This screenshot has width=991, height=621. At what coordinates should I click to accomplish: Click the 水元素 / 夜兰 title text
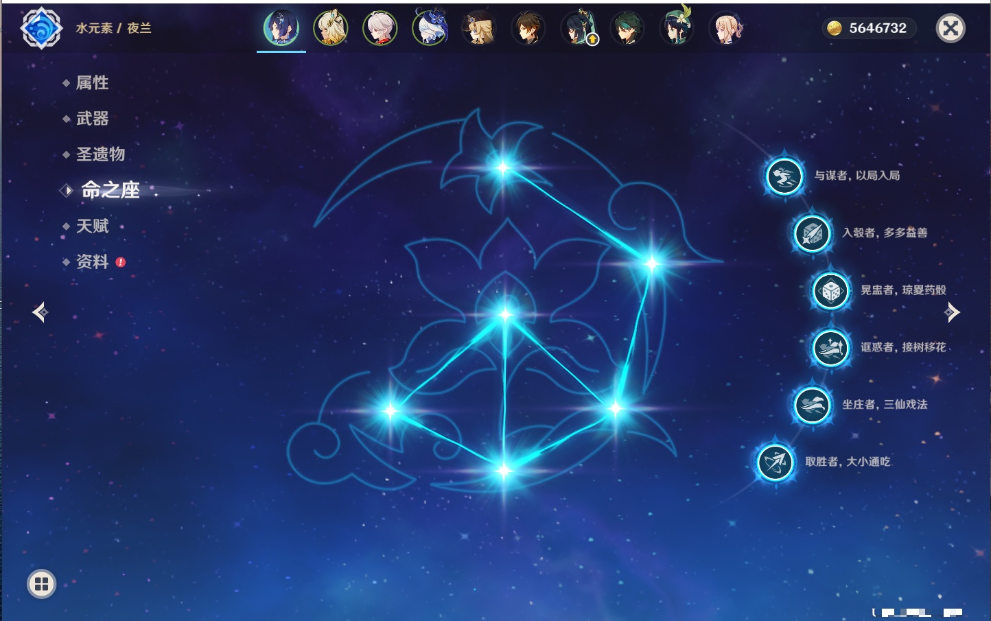(x=113, y=28)
